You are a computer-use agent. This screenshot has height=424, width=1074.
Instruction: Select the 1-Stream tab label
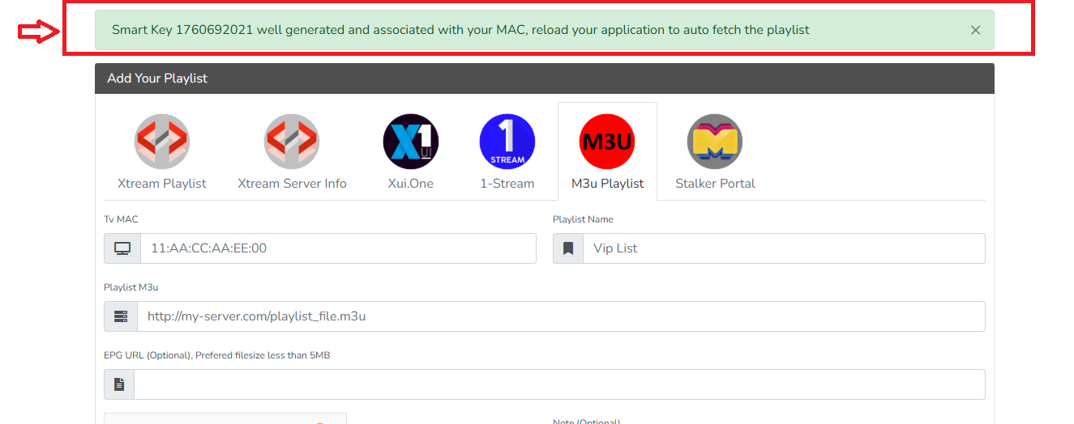[507, 184]
